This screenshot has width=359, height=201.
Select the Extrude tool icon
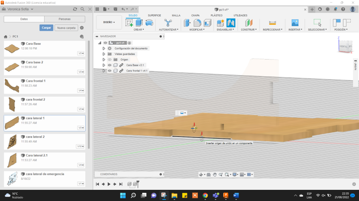coord(139,23)
